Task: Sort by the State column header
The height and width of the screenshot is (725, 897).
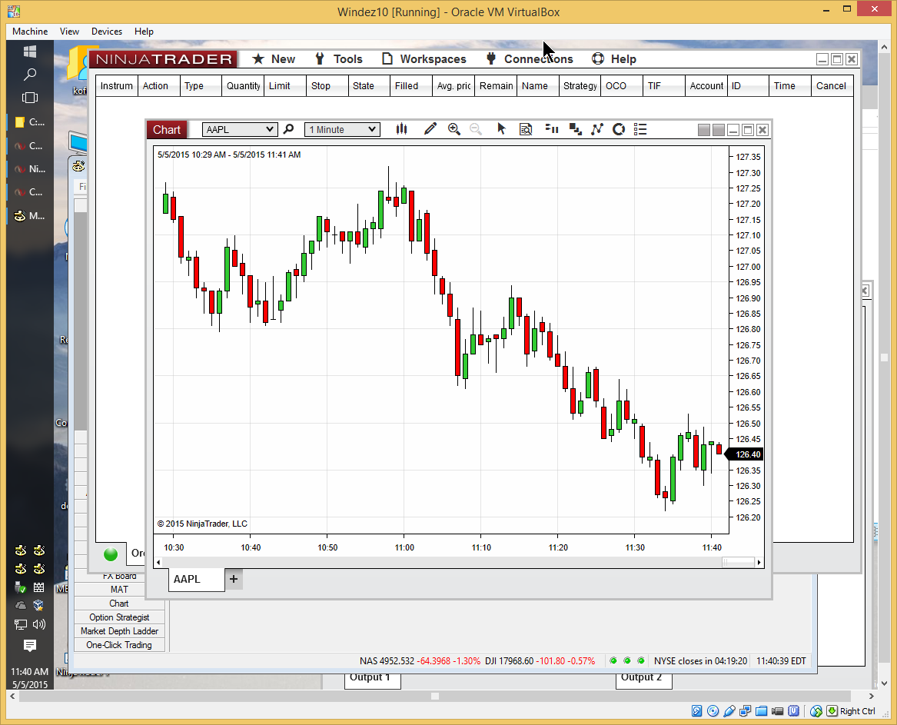Action: pos(369,86)
